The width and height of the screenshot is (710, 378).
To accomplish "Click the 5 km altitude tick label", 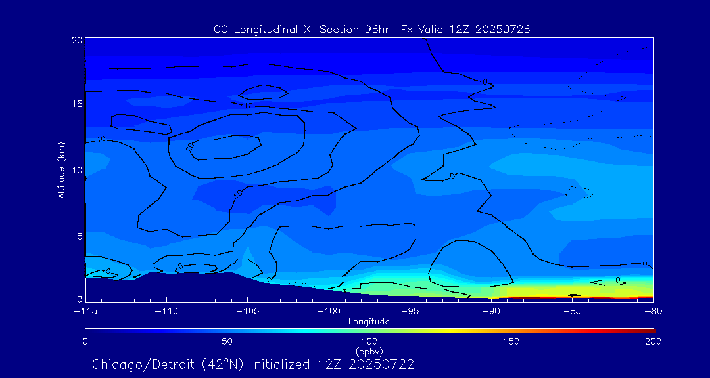I will point(79,235).
